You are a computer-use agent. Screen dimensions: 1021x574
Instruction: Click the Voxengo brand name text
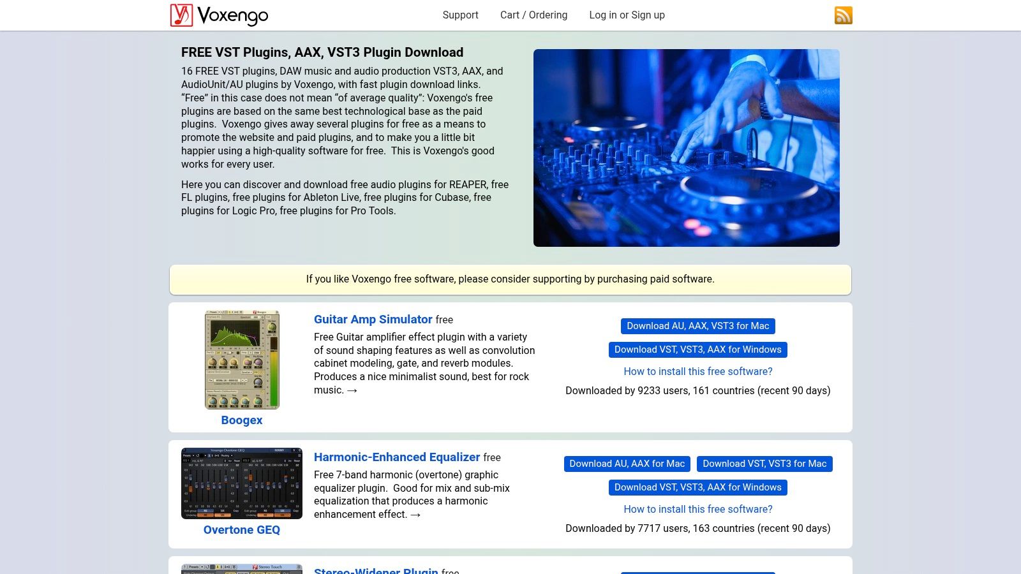[x=233, y=15]
